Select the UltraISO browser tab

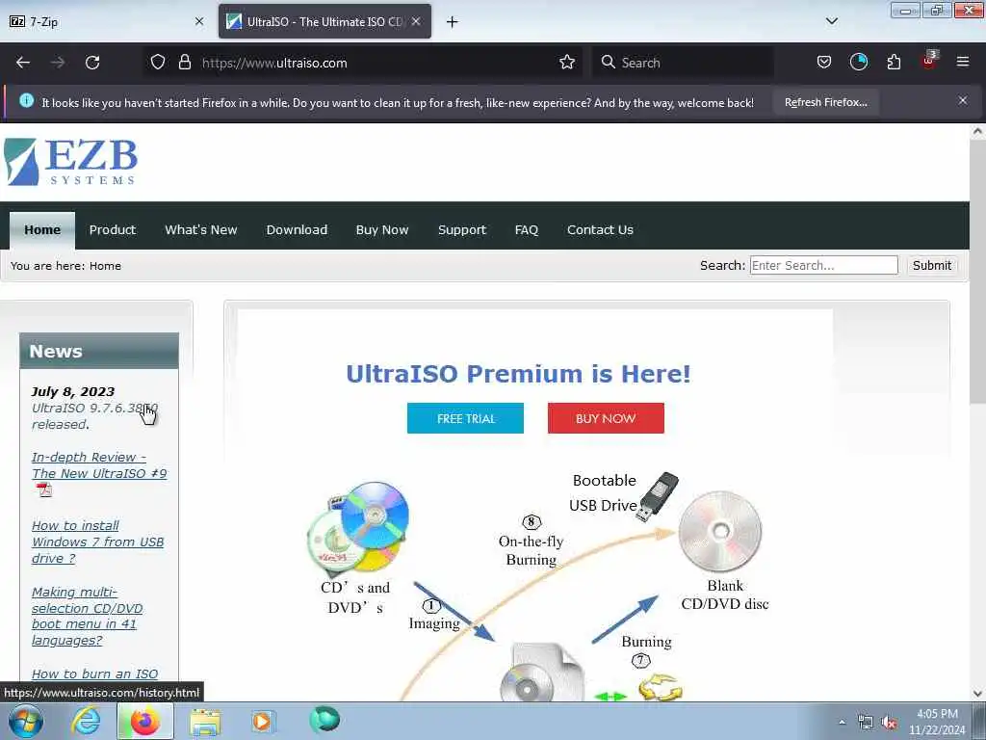tap(324, 21)
